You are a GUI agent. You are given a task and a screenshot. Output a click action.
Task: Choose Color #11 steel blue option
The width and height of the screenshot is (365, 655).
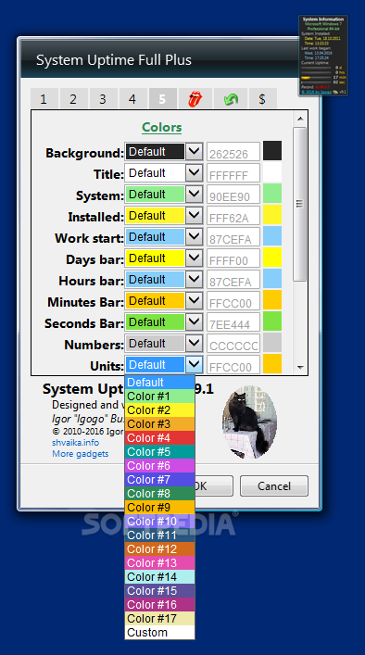point(160,535)
